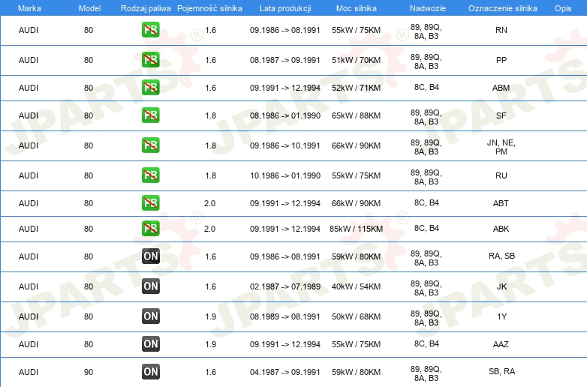Click ON diesel icon in RA, SB row
This screenshot has height=387, width=587.
tap(151, 256)
